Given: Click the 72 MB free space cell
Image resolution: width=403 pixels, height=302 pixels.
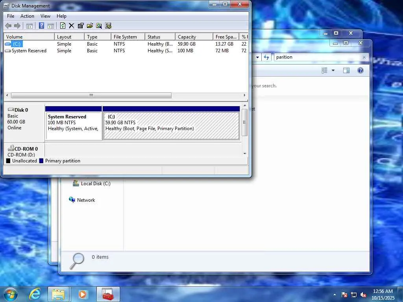Looking at the screenshot, I should (x=222, y=51).
